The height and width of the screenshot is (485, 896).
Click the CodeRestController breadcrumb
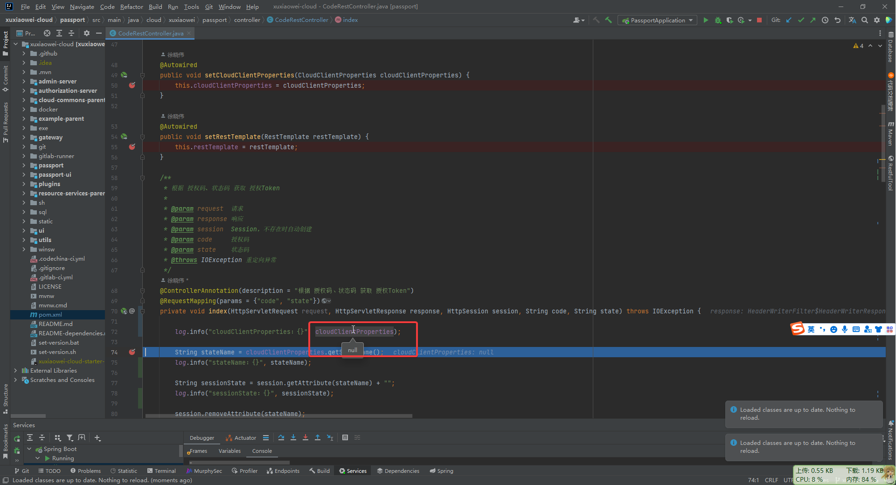click(x=301, y=20)
